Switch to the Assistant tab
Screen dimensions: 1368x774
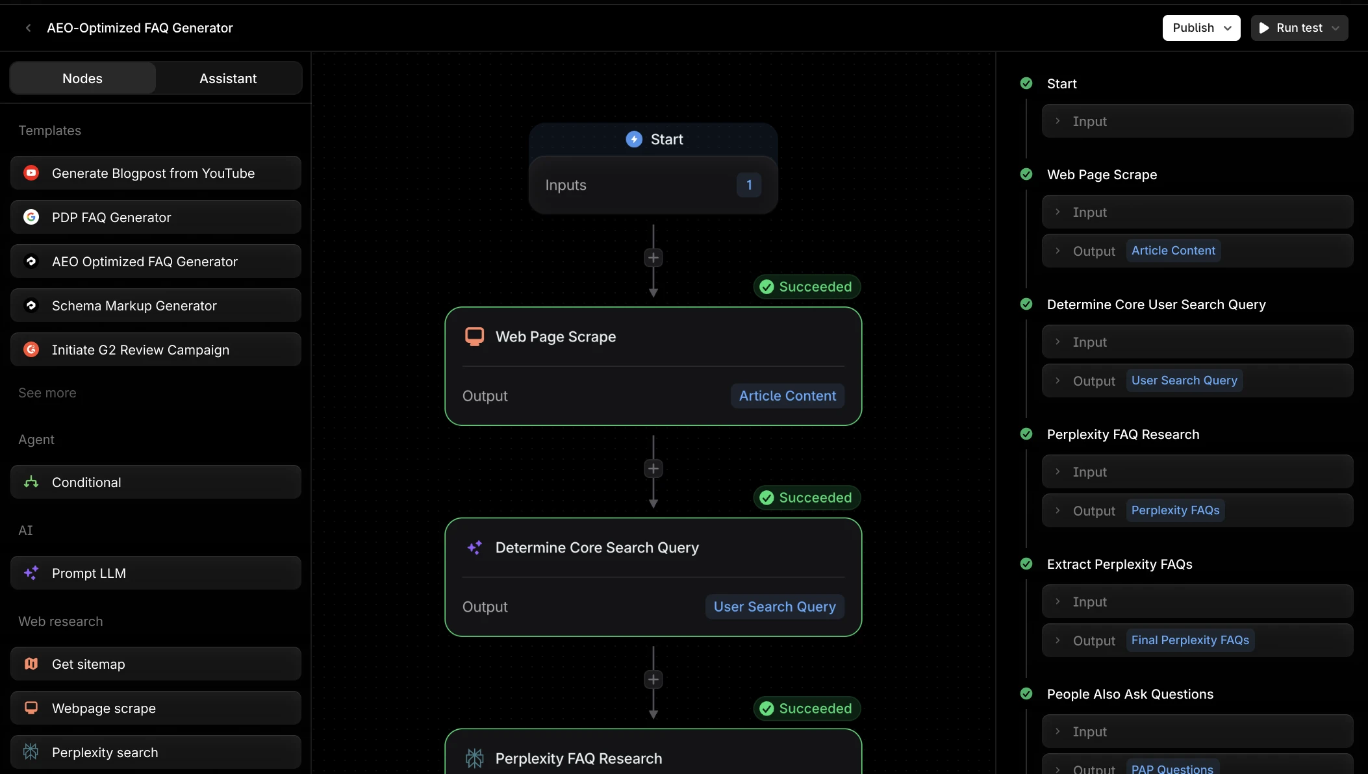[x=228, y=78]
